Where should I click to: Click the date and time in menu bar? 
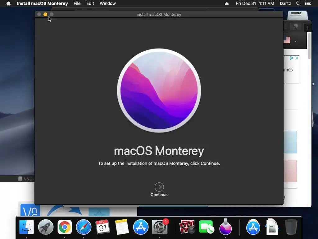point(255,3)
